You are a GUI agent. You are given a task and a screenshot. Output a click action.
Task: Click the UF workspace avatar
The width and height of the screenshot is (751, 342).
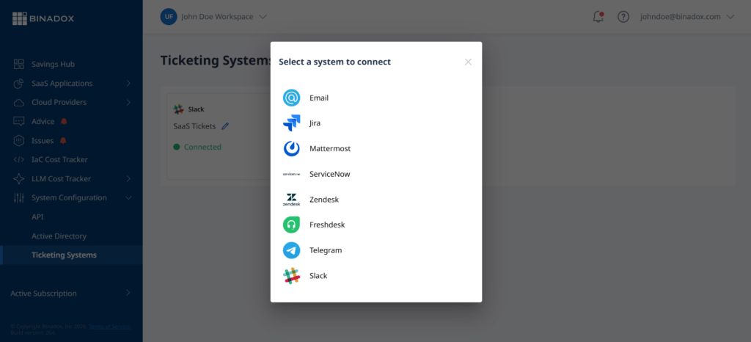[x=169, y=17]
